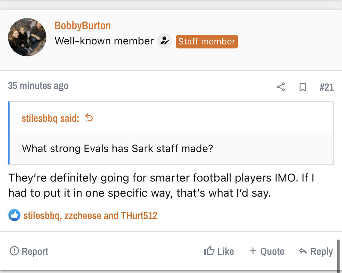Click the vertical scrollbar at the right edge

[338, 255]
